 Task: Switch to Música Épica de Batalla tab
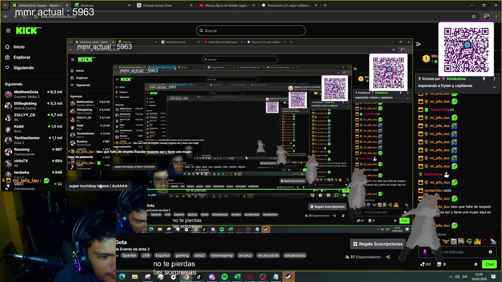(x=227, y=5)
